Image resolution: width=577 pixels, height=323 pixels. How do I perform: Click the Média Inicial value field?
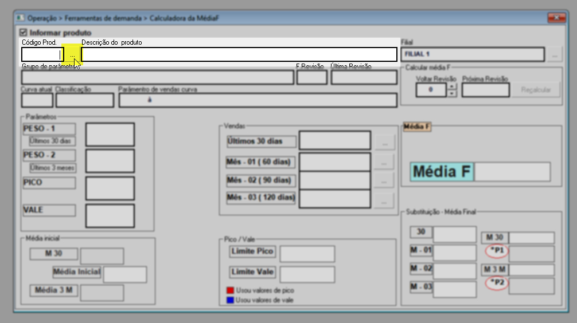(x=125, y=274)
